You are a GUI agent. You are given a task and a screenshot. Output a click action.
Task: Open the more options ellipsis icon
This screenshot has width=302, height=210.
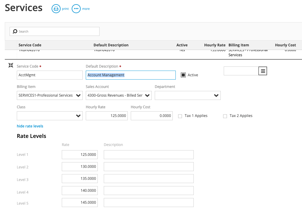[76, 9]
